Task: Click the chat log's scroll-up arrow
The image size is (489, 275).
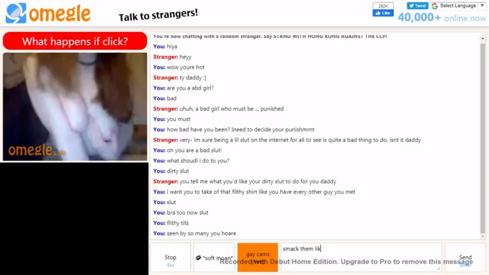Action: 483,38
